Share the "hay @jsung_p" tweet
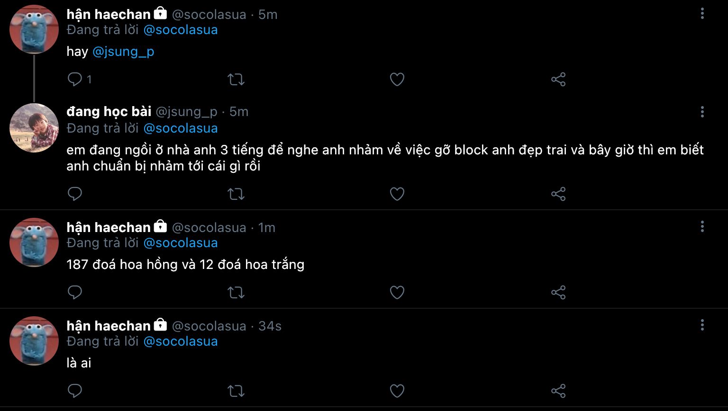Image resolution: width=728 pixels, height=411 pixels. pyautogui.click(x=558, y=79)
